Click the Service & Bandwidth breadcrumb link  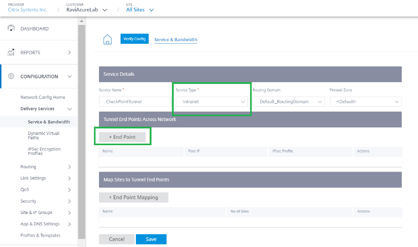click(176, 39)
